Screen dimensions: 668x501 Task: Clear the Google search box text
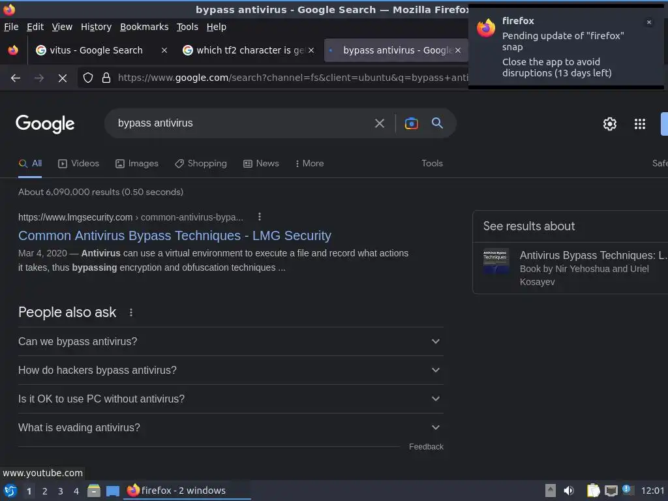[x=379, y=123]
